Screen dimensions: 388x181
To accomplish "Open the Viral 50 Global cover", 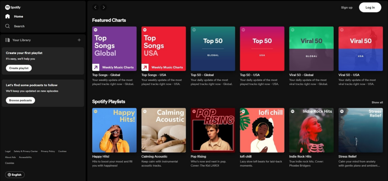I will click(311, 49).
